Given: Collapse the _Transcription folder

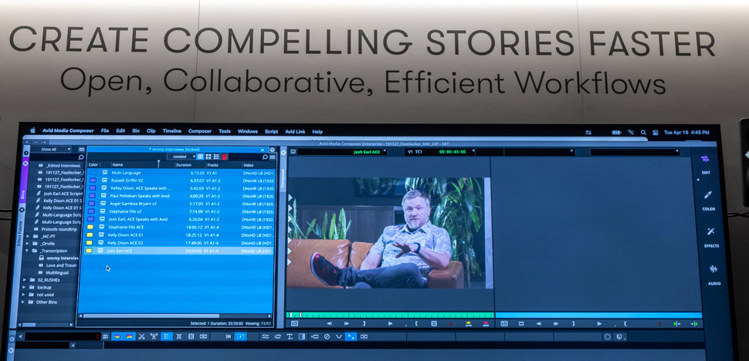Looking at the screenshot, I should tap(27, 251).
